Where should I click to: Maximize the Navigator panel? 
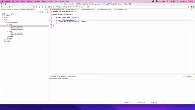point(47,9)
